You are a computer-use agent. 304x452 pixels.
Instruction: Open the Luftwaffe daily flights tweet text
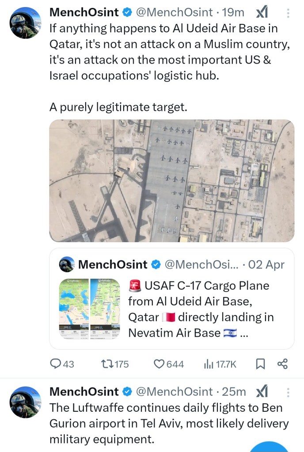pos(168,423)
